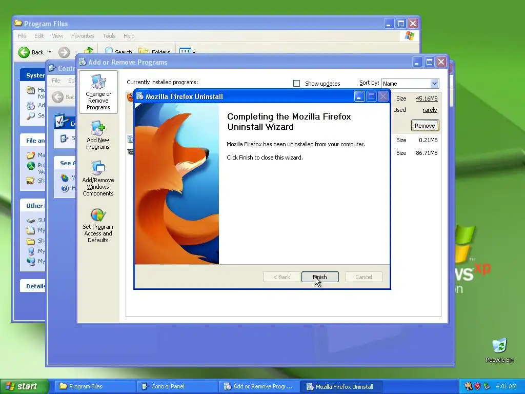
Task: Click the 86.71MB size value
Action: point(427,153)
